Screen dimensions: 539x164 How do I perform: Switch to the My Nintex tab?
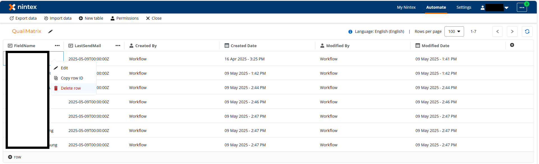[x=406, y=7]
